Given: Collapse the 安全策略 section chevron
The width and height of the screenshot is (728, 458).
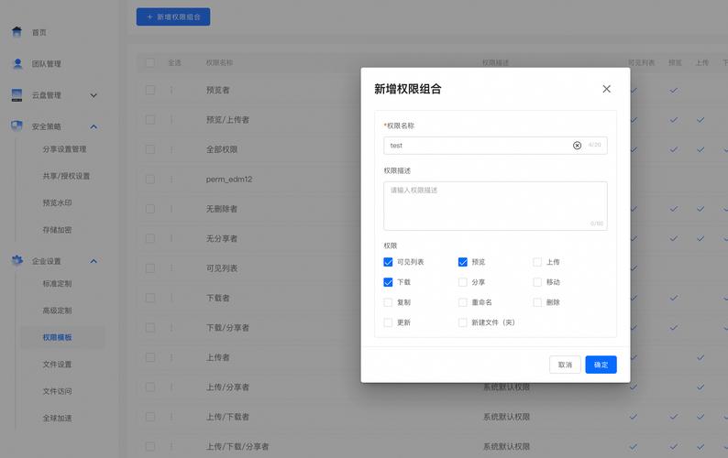Looking at the screenshot, I should (x=94, y=126).
